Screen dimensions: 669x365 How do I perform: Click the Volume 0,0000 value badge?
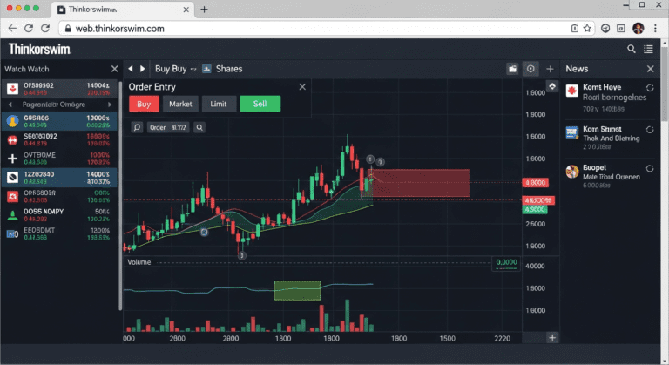click(506, 263)
